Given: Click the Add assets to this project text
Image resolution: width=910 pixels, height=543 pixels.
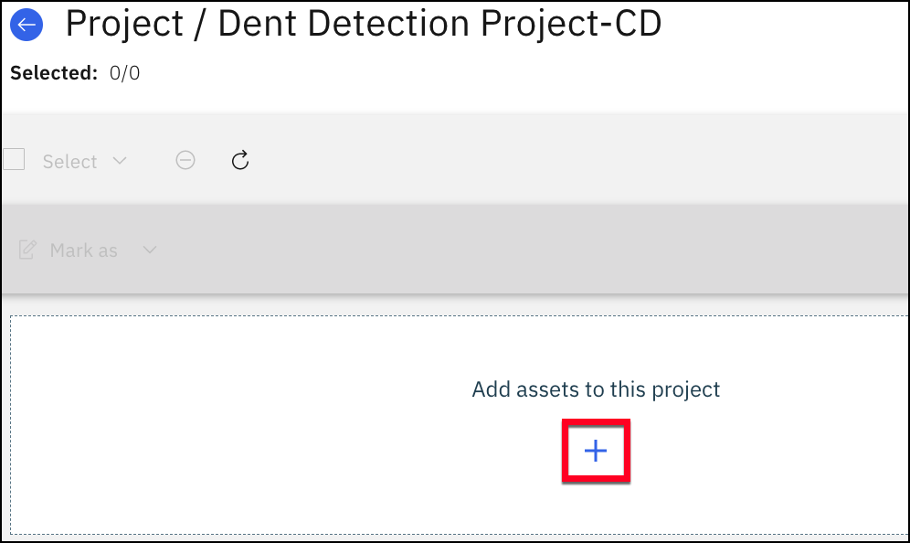Looking at the screenshot, I should (x=596, y=389).
